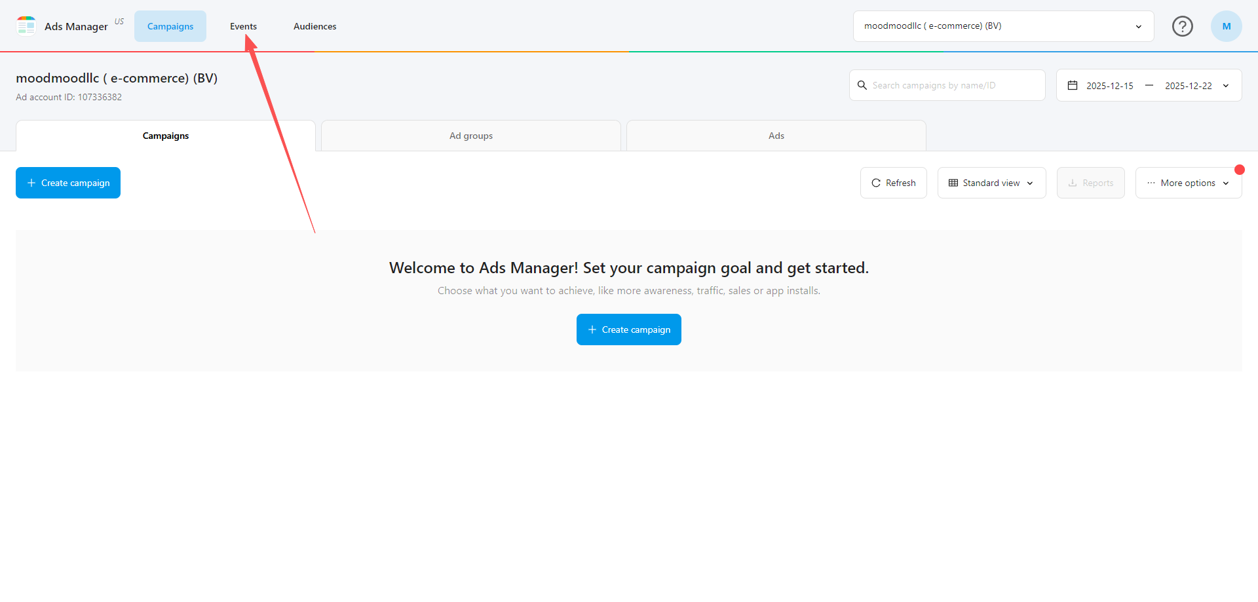
Task: Click the Ads Manager logo icon
Action: click(26, 26)
